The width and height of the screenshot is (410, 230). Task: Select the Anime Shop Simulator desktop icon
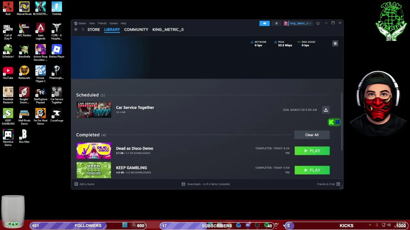(x=40, y=53)
